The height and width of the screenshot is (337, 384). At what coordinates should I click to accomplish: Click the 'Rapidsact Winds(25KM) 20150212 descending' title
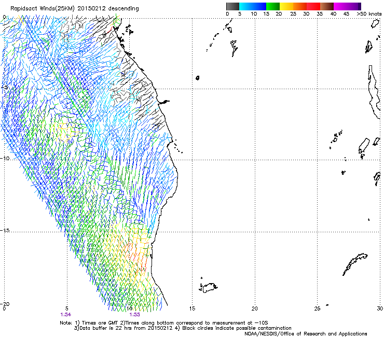coord(75,9)
